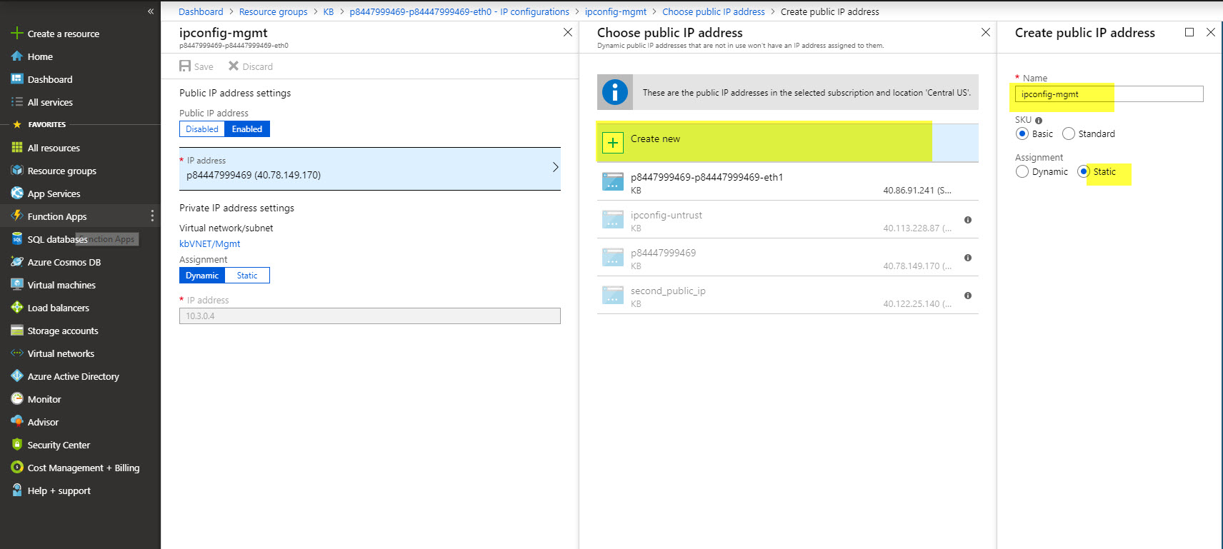Open the Function Apps lightning icon
This screenshot has width=1223, height=549.
click(x=17, y=216)
